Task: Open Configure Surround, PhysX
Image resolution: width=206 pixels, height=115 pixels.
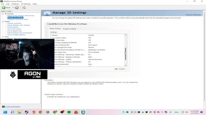Action: coord(18,19)
